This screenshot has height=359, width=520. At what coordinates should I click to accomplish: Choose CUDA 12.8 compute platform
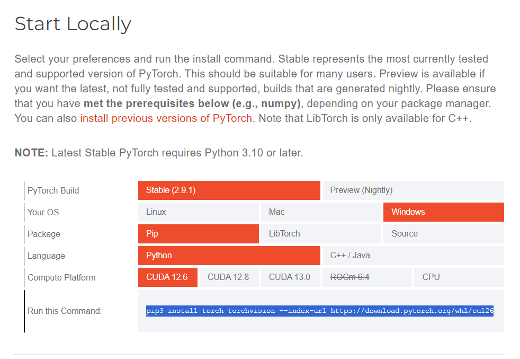click(x=229, y=277)
